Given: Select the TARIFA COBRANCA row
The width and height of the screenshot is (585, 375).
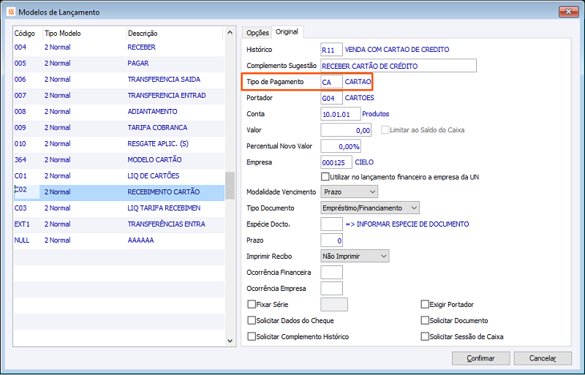Looking at the screenshot, I should point(119,128).
